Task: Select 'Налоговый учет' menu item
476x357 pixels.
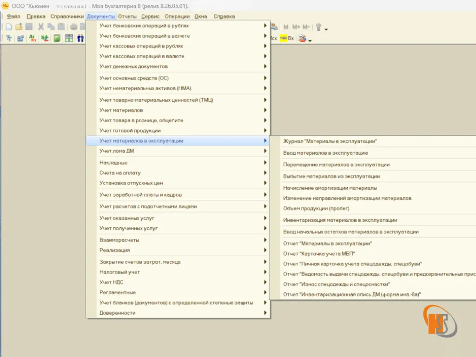Action: [x=178, y=272]
